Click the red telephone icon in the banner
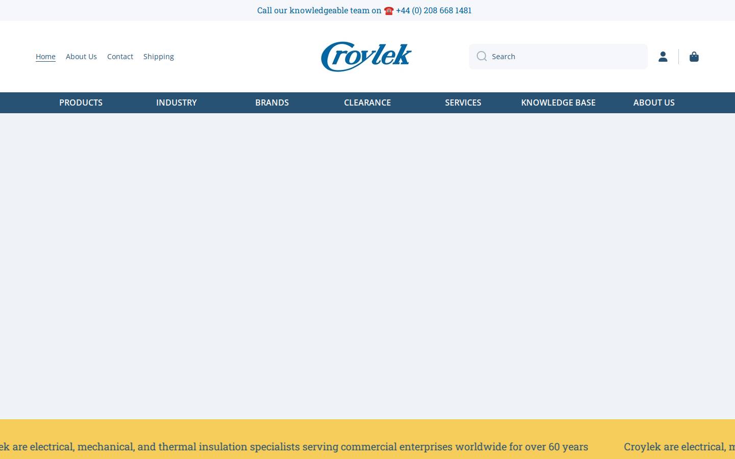Screen dimensions: 735x459 coord(389,11)
